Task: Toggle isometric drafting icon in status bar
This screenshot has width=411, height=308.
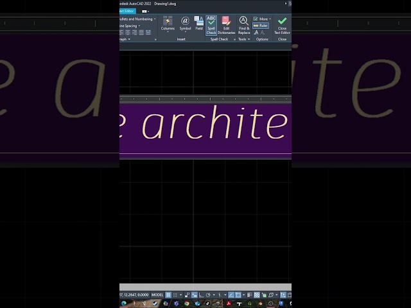Action: 220,295
